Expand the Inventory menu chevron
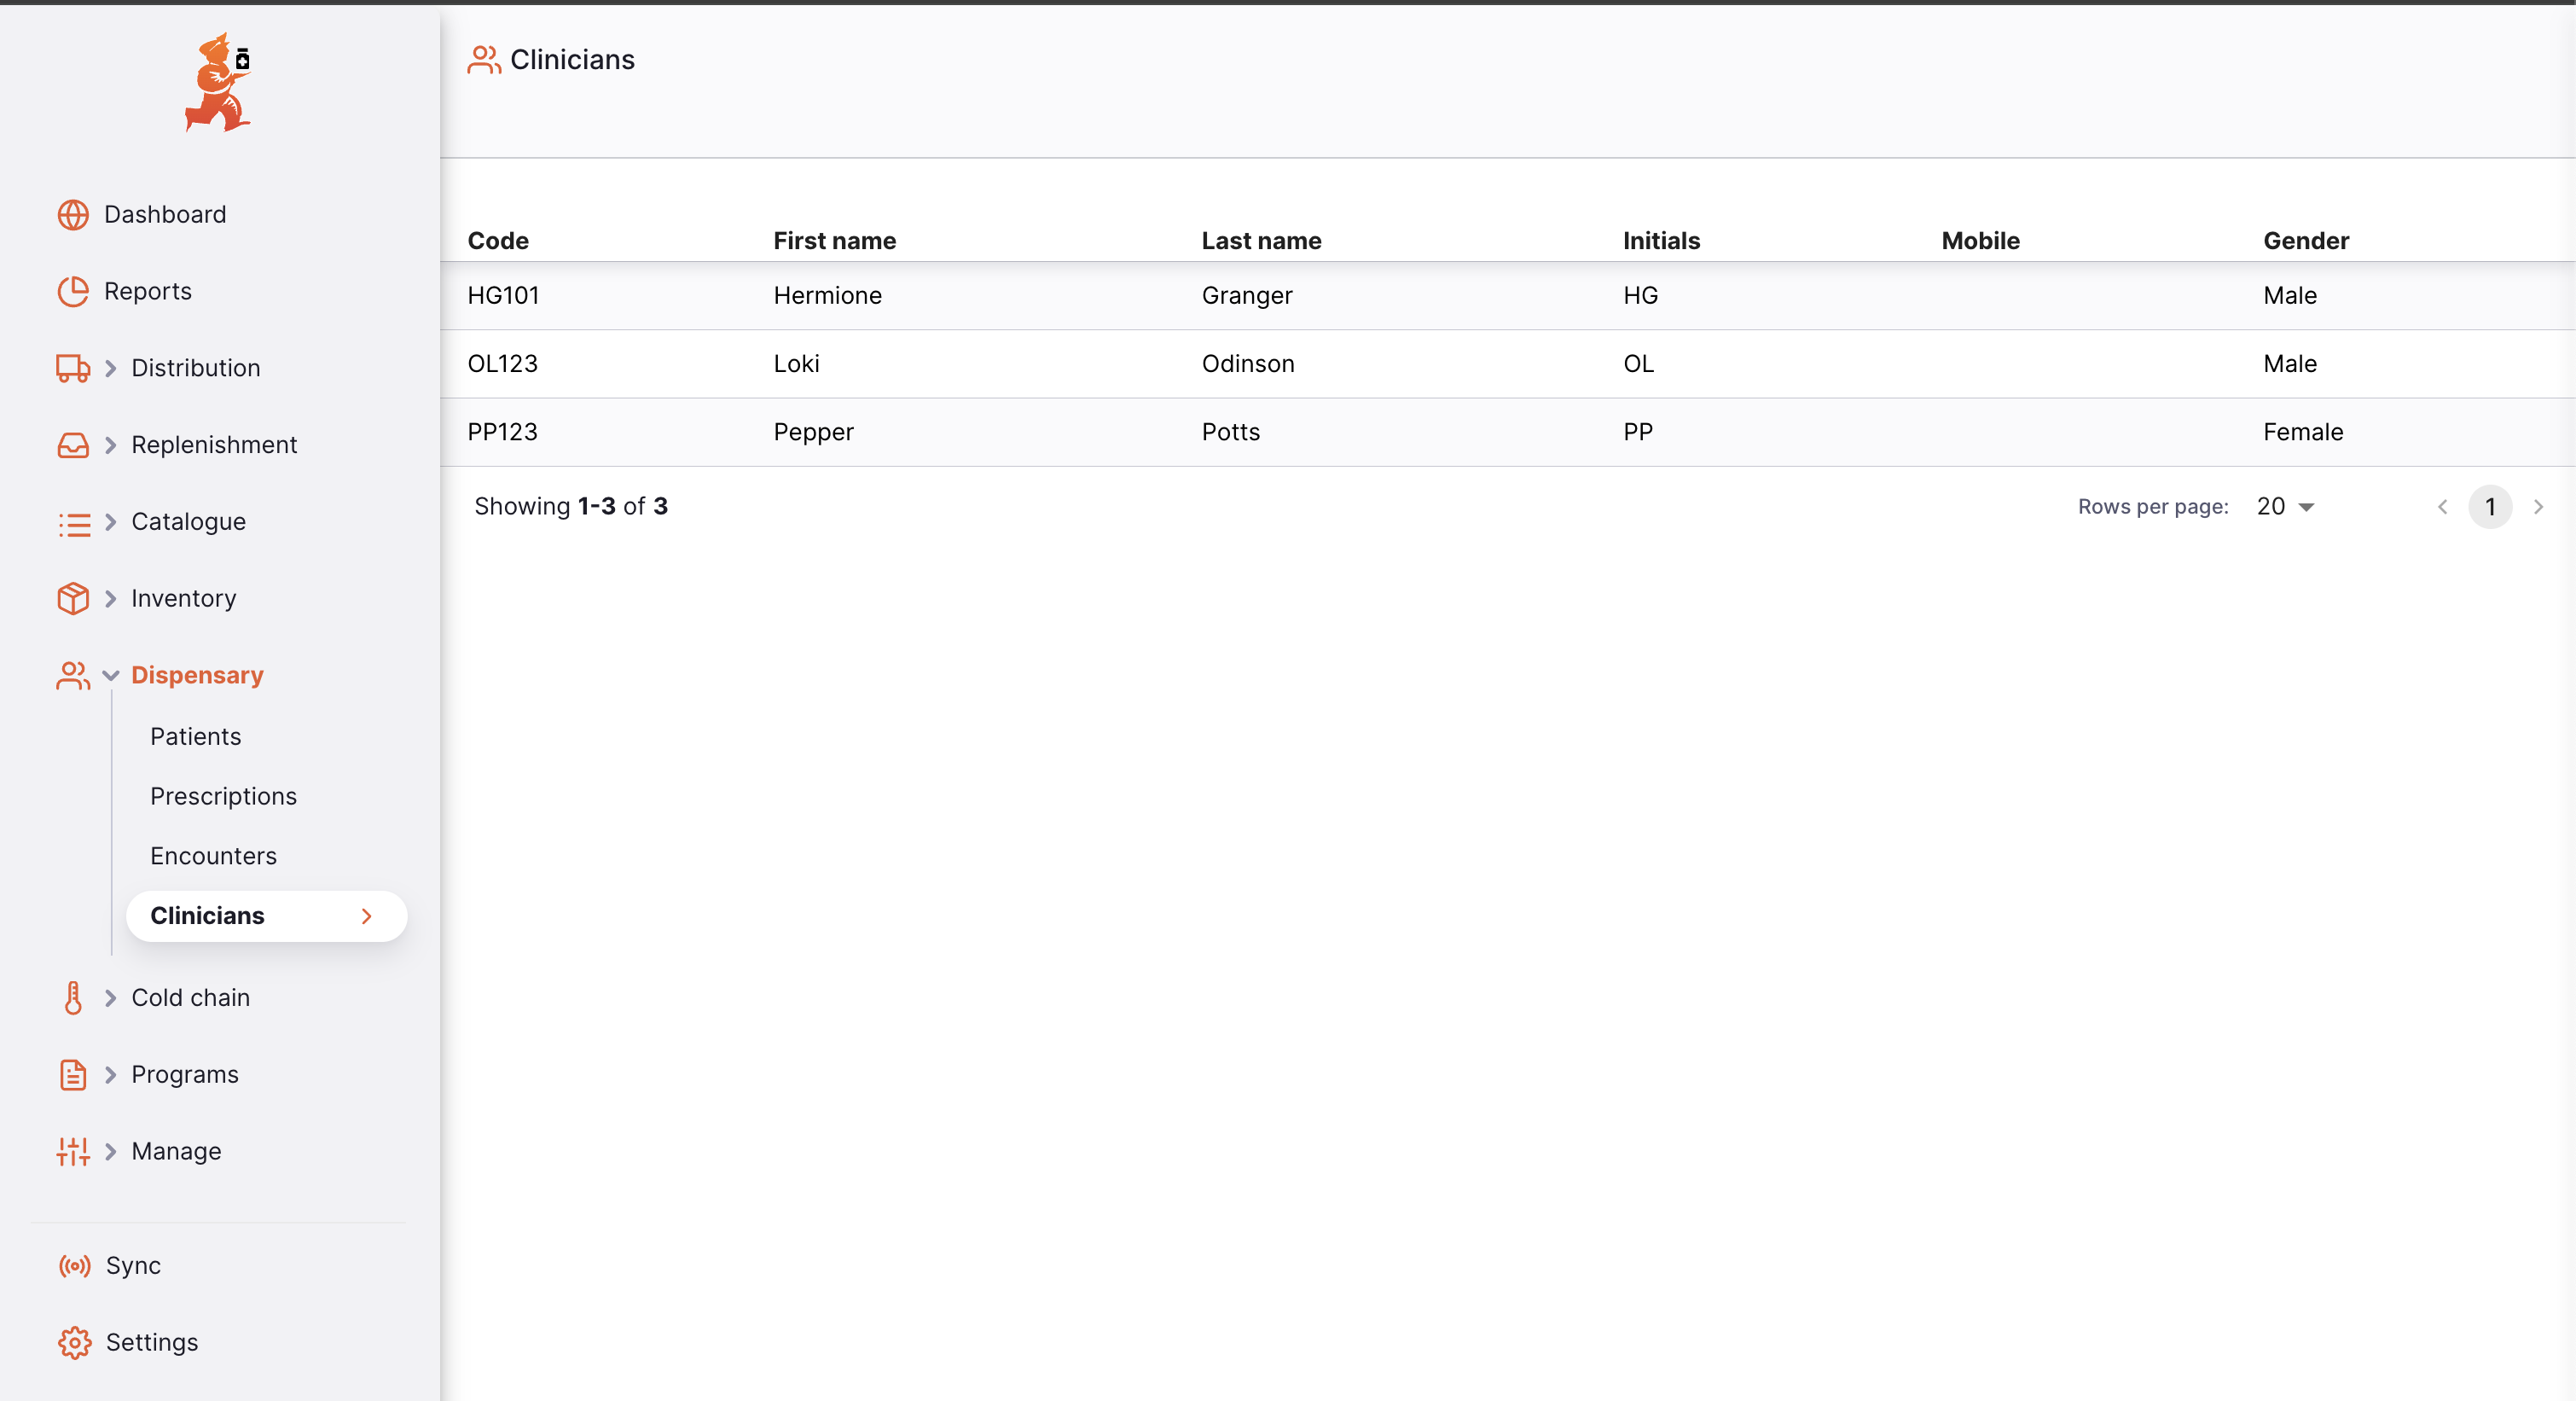This screenshot has width=2576, height=1401. [111, 599]
